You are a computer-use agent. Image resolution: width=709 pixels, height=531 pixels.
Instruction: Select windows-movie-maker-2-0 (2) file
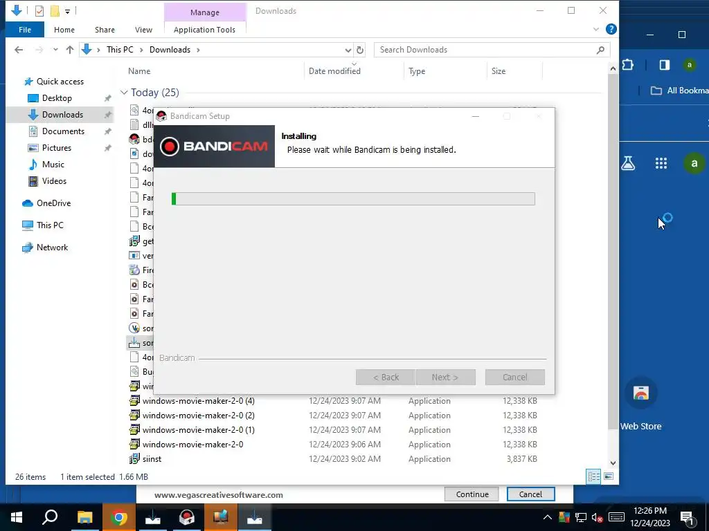(198, 416)
